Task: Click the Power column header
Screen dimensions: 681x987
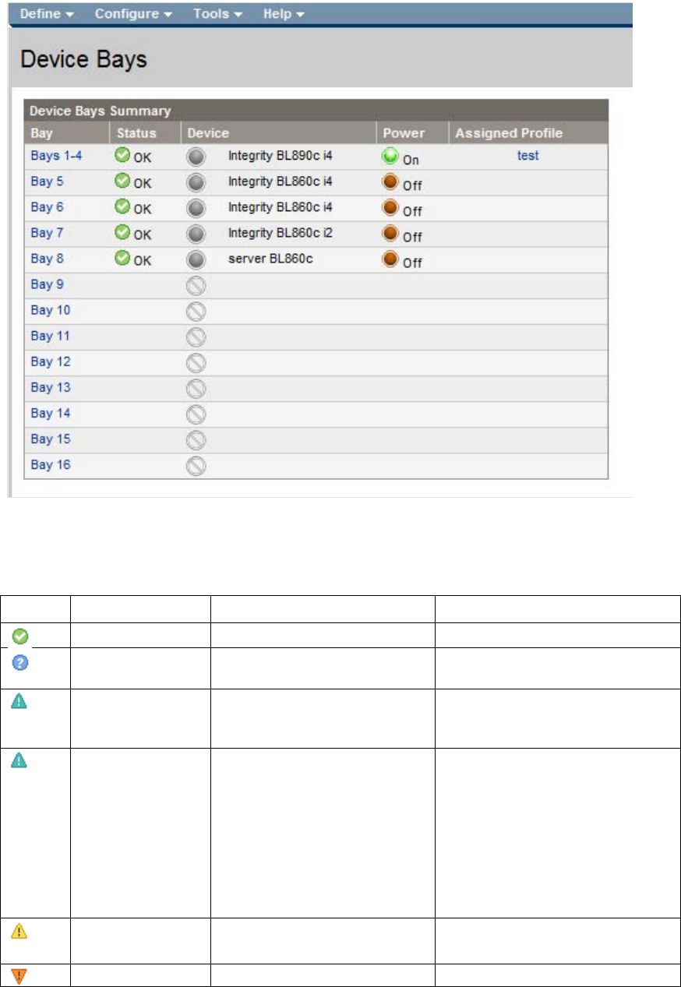Action: click(x=403, y=133)
